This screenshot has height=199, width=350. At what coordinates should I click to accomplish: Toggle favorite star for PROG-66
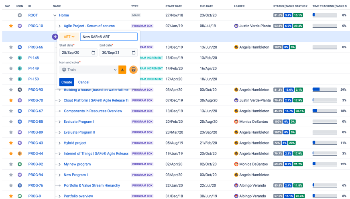coord(11,47)
